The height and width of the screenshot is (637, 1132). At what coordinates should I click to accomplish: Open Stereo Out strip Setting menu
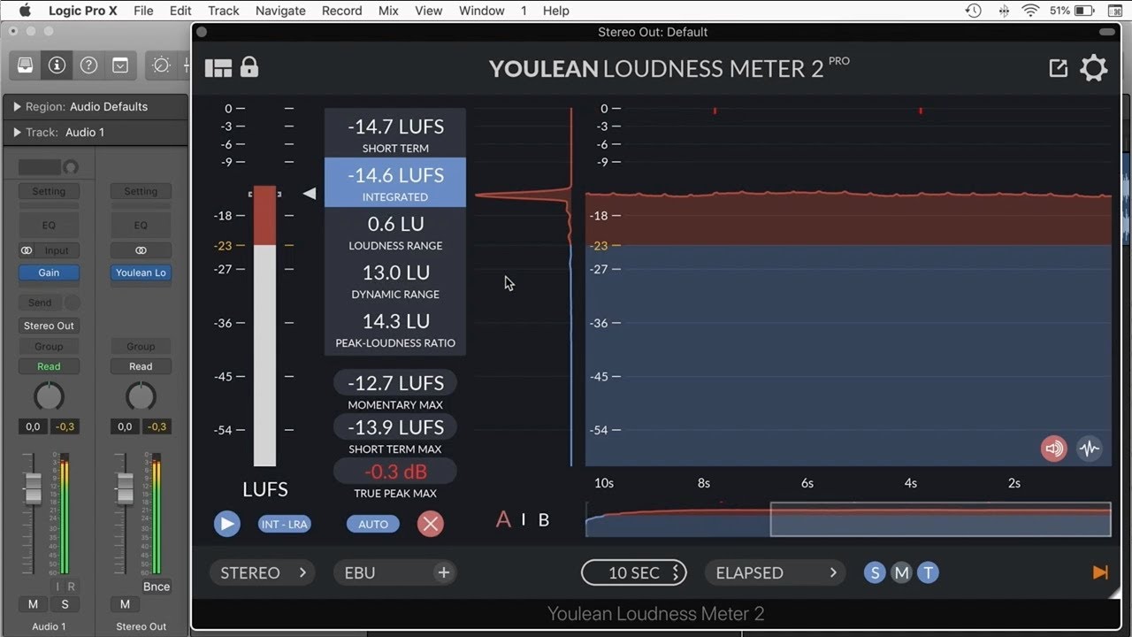[x=141, y=191]
